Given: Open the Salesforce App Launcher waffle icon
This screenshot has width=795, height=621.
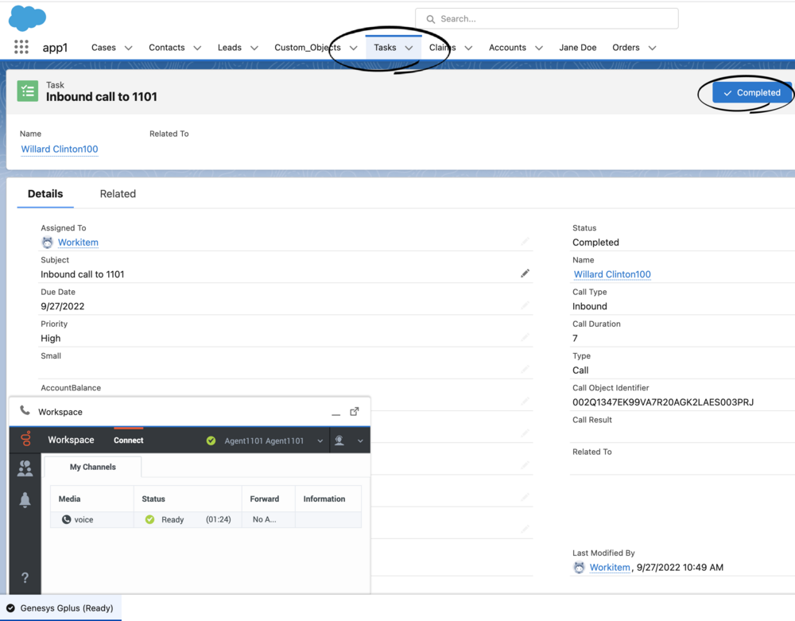Looking at the screenshot, I should (21, 47).
